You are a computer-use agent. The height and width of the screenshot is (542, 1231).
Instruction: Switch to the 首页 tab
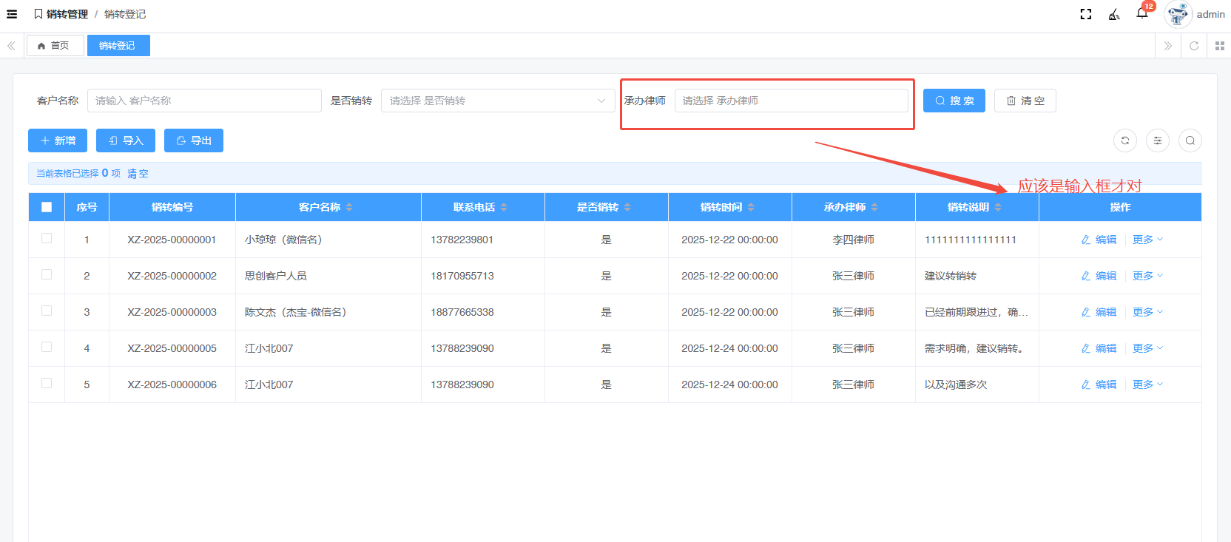click(55, 46)
